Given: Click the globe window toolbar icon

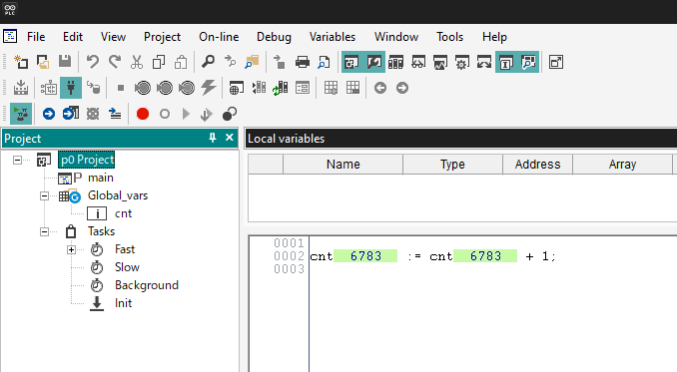Looking at the screenshot, I should [236, 88].
